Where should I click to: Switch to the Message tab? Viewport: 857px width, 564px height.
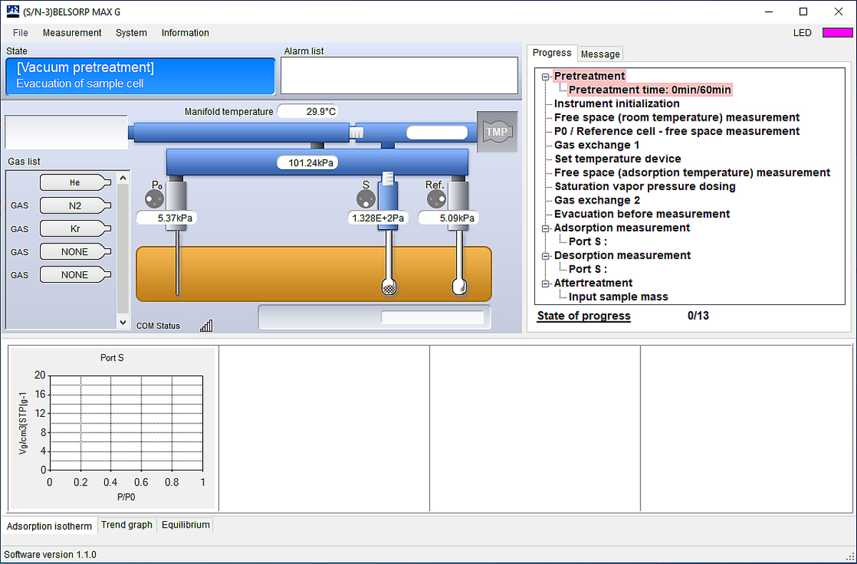click(x=600, y=54)
